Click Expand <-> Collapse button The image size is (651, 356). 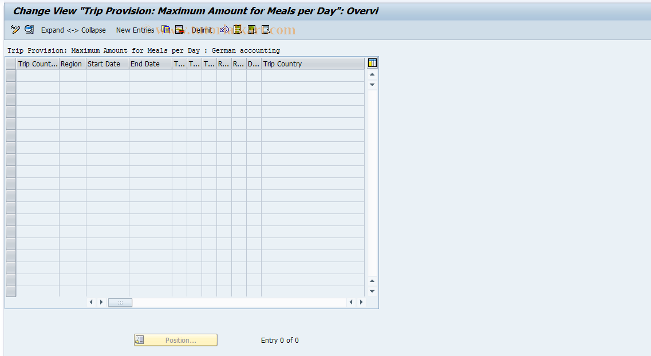pyautogui.click(x=73, y=30)
